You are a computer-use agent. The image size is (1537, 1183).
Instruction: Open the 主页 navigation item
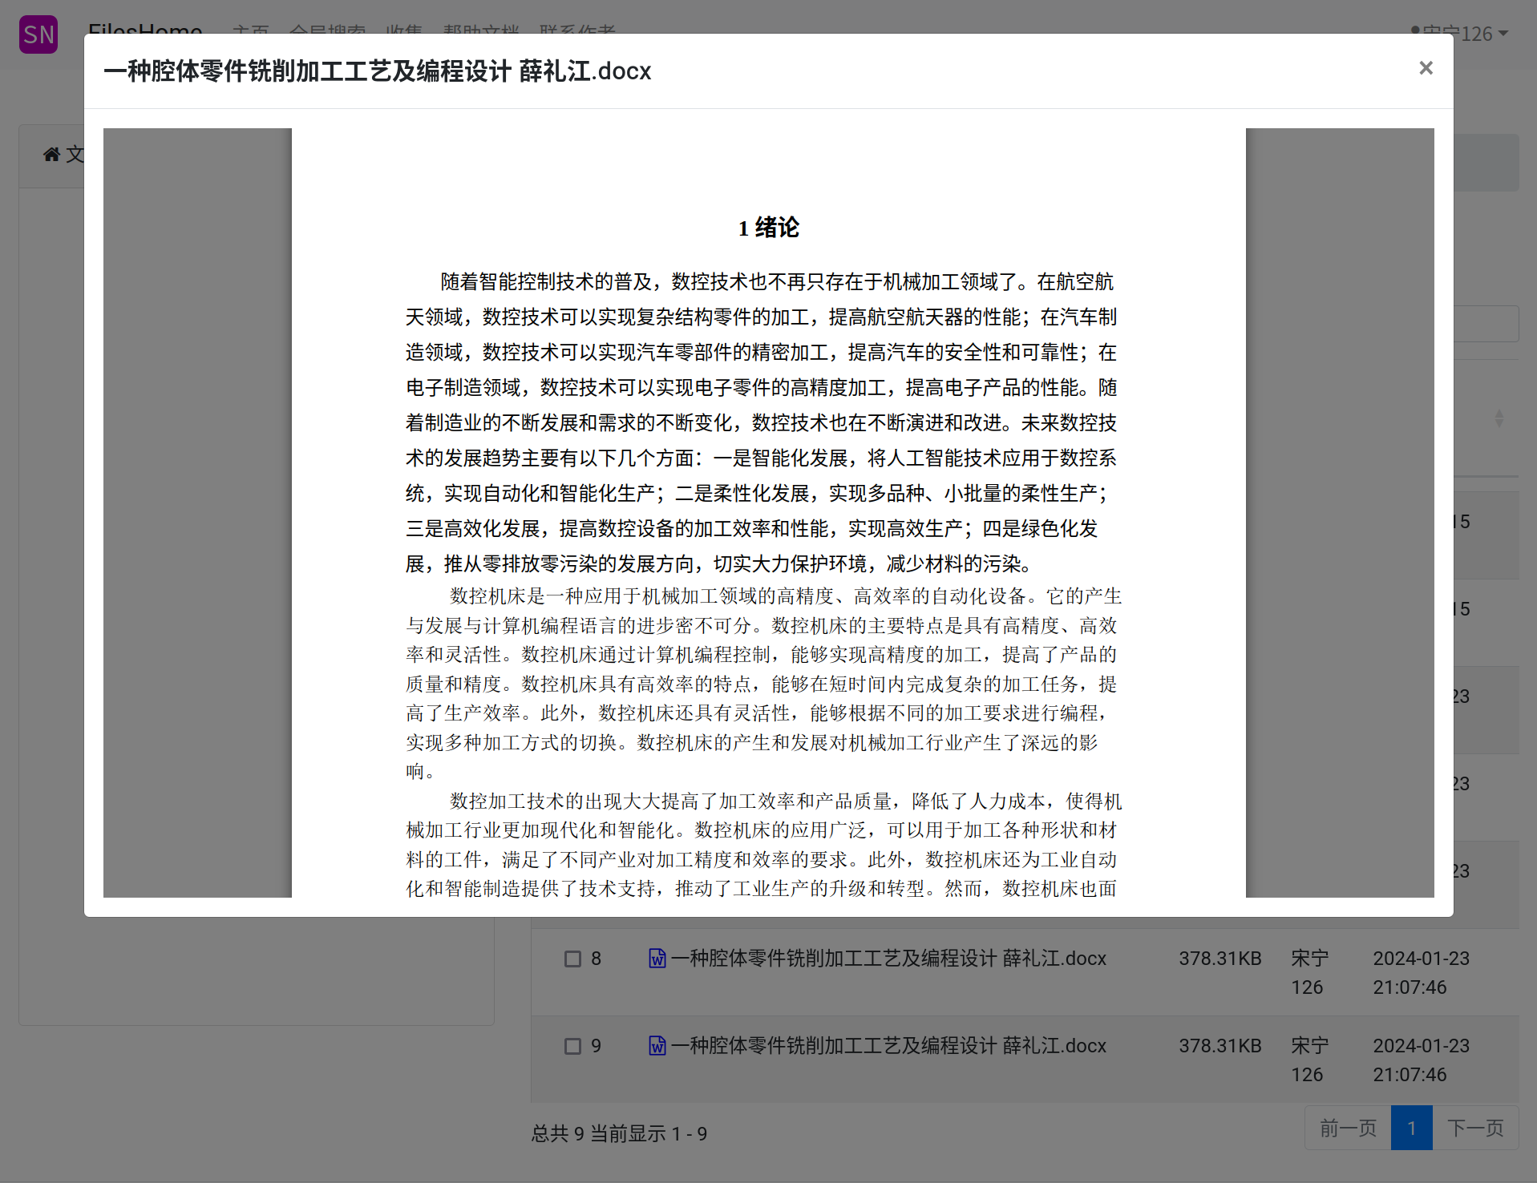click(x=250, y=29)
